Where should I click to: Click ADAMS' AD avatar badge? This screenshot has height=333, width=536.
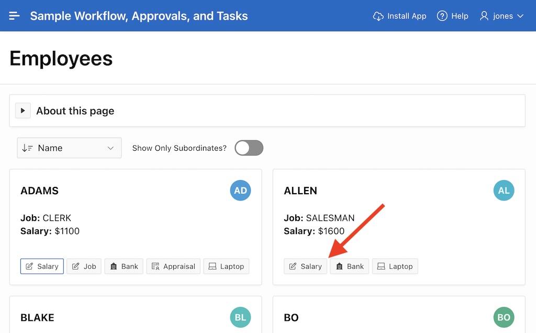240,191
